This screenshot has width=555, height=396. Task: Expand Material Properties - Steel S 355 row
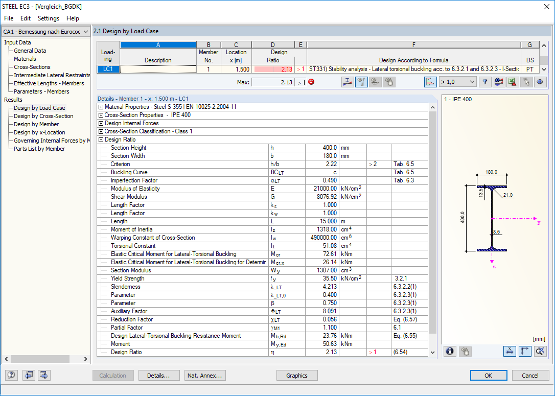101,107
